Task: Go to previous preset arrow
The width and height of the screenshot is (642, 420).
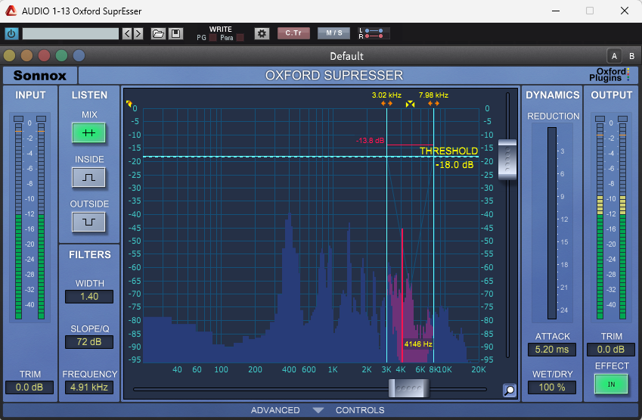Action: tap(127, 33)
